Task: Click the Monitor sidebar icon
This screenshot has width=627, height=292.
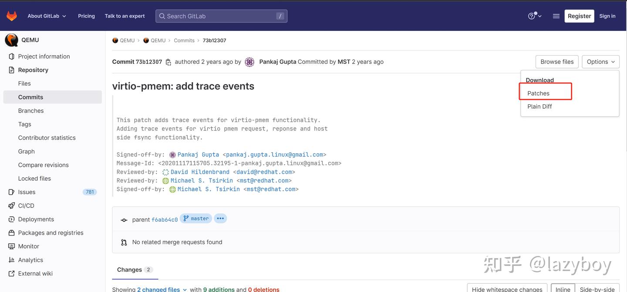Action: pos(12,246)
